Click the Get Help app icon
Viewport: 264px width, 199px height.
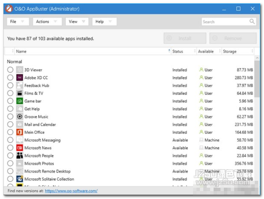coord(20,109)
